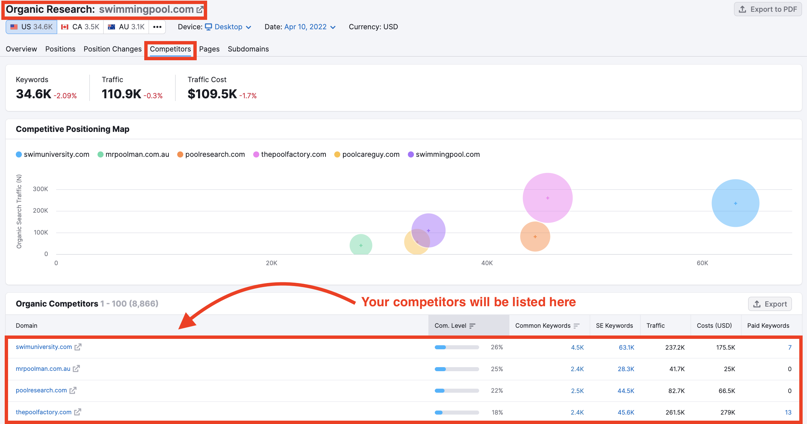Screen dimensions: 807x424
Task: Open external link icon next to mrpoolman.com.au
Action: click(76, 369)
